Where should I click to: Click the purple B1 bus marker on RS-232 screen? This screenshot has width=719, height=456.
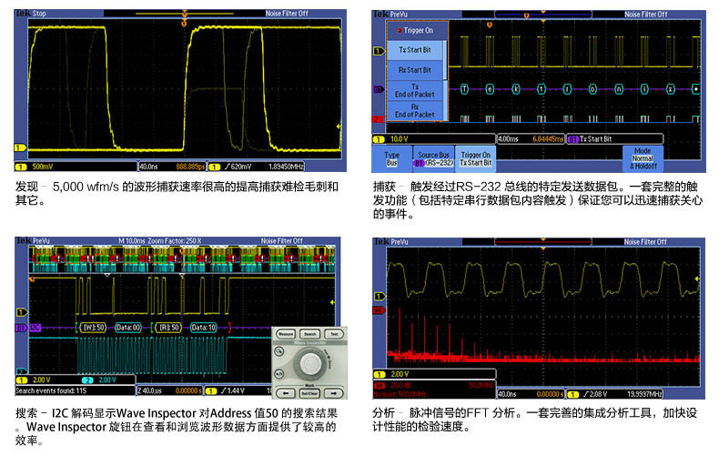click(378, 89)
